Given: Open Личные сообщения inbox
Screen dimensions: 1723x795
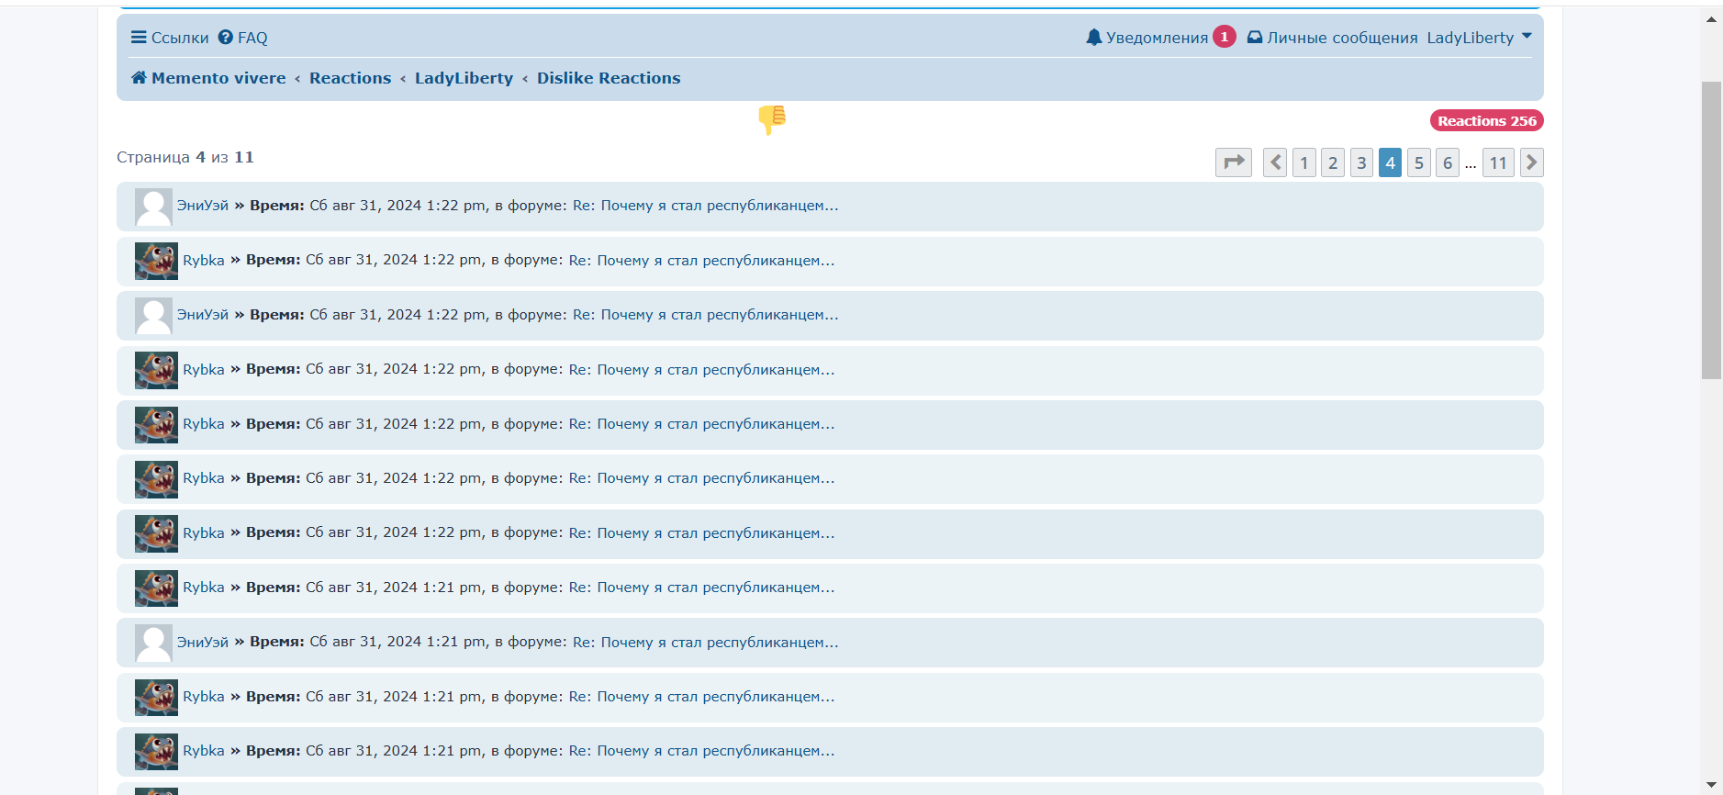Looking at the screenshot, I should [1332, 38].
